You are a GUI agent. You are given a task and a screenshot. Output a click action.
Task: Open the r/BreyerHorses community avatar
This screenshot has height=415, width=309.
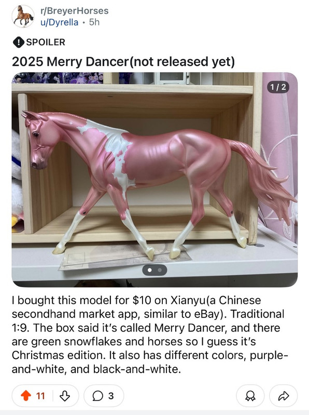pyautogui.click(x=23, y=17)
